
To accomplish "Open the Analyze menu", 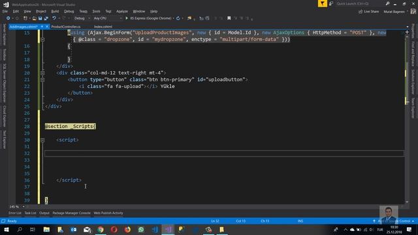I will pyautogui.click(x=122, y=11).
